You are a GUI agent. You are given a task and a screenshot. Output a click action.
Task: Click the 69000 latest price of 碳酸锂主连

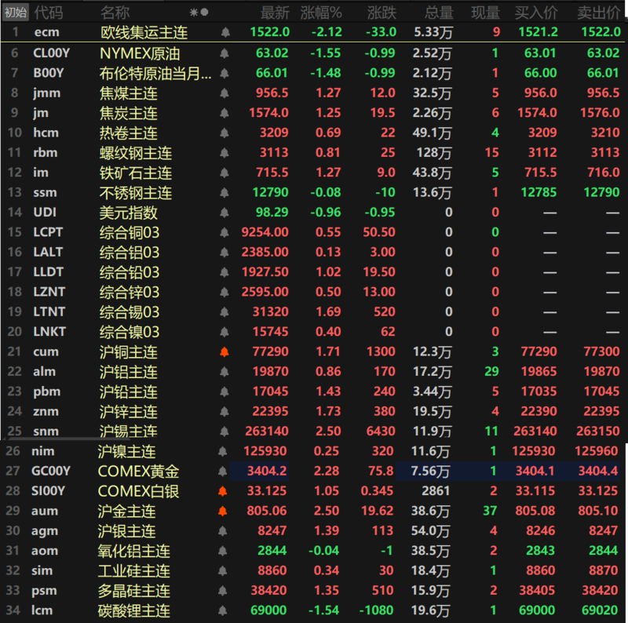click(x=268, y=610)
